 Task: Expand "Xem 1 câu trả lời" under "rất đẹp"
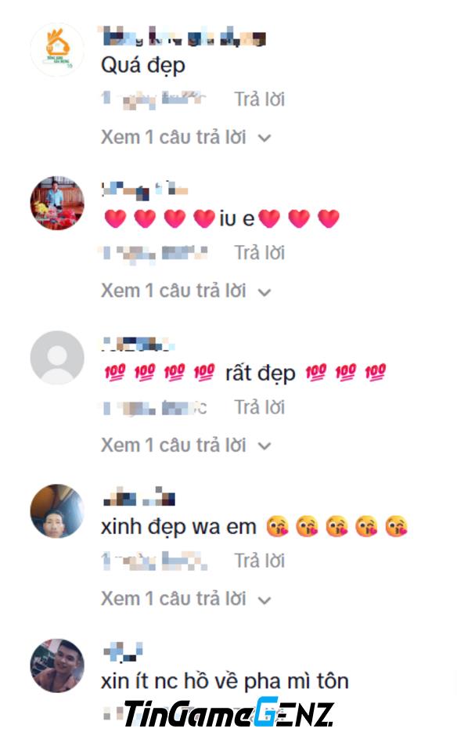point(185,446)
